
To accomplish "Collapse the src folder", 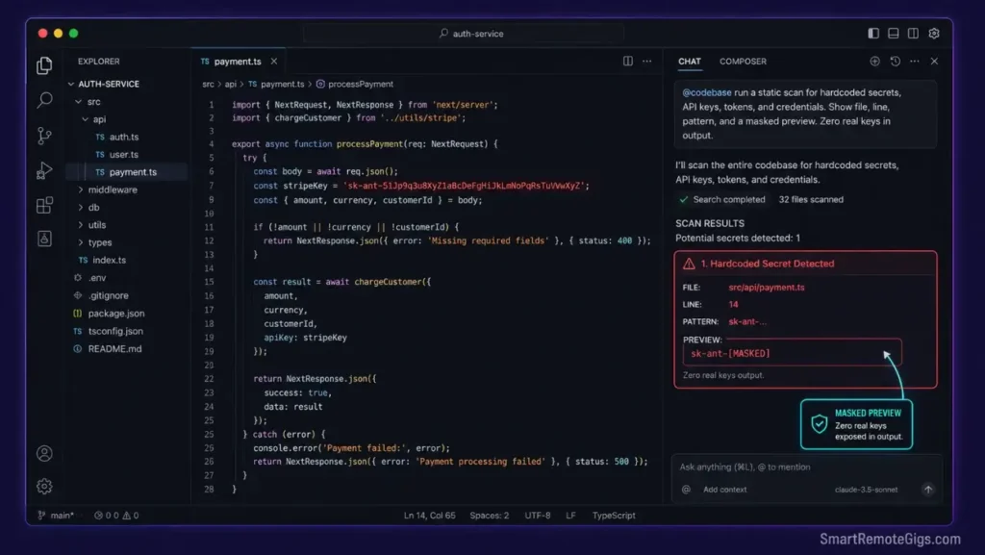I will pyautogui.click(x=78, y=101).
